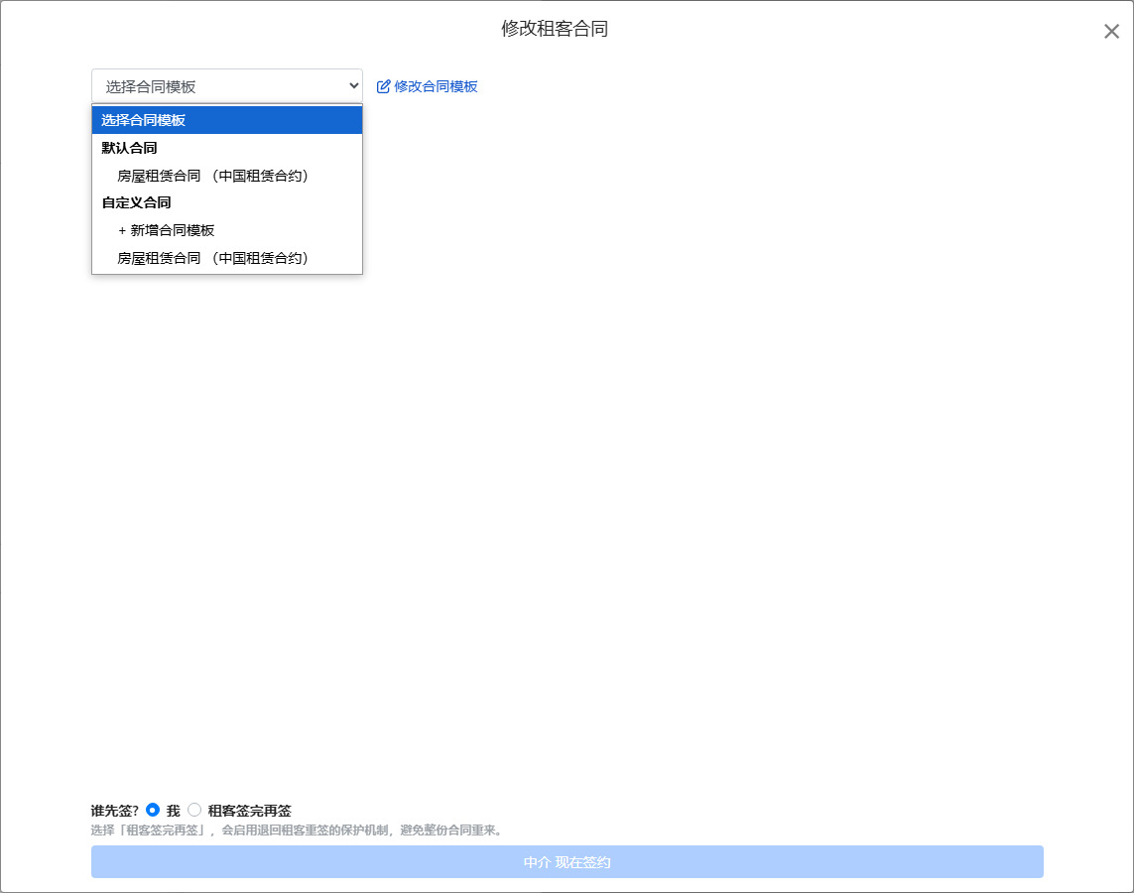This screenshot has width=1134, height=893.
Task: Select the 我 radio button
Action: pos(153,810)
